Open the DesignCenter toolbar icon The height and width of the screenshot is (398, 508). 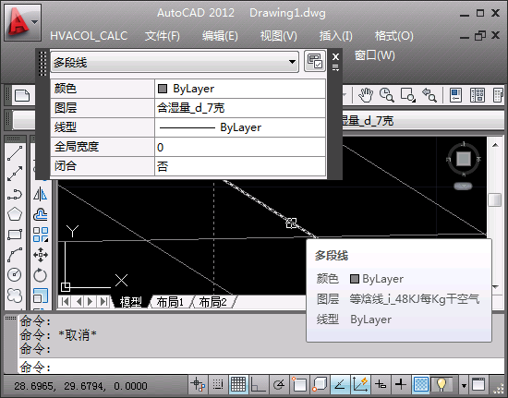tap(478, 95)
